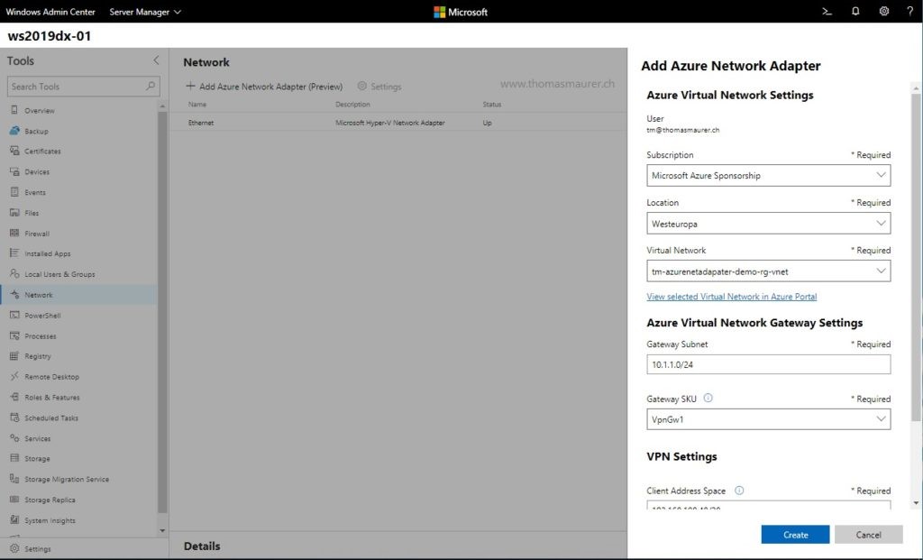
Task: Select the Ethernet adapter row
Action: pyautogui.click(x=398, y=123)
